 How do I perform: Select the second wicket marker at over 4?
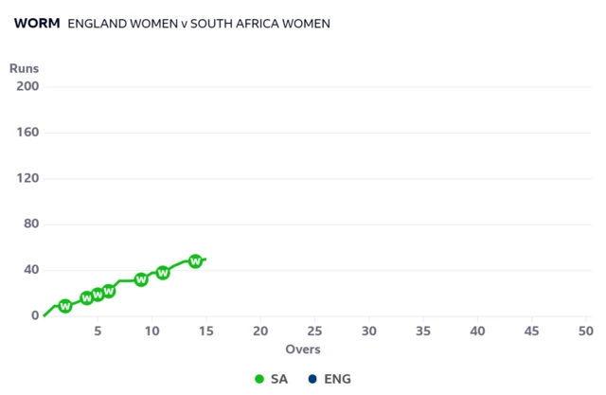87,297
